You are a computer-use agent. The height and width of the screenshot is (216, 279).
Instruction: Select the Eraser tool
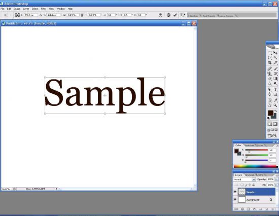[270, 79]
